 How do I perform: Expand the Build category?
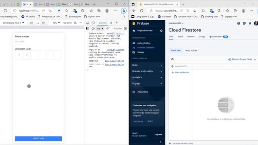point(147,65)
